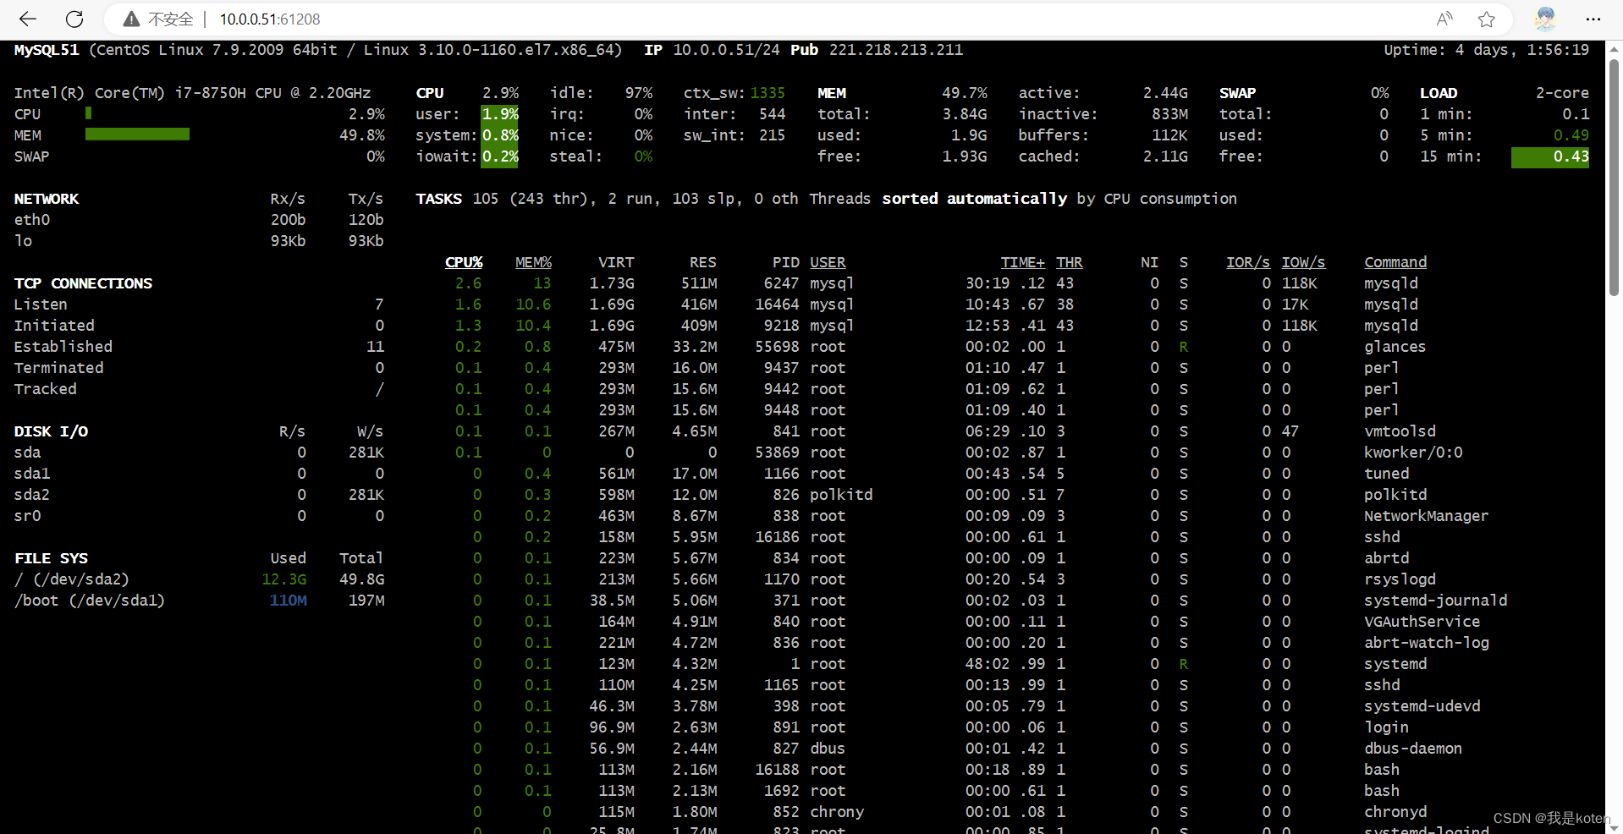Viewport: 1623px width, 834px height.
Task: Click the address bar URL 10.0.0.51:61208
Action: [270, 19]
